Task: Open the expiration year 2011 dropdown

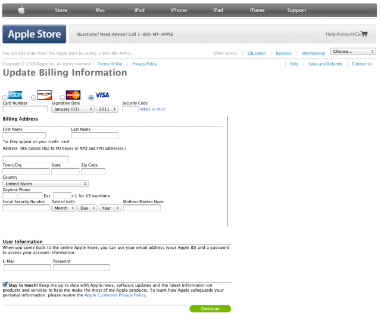Action: 107,109
